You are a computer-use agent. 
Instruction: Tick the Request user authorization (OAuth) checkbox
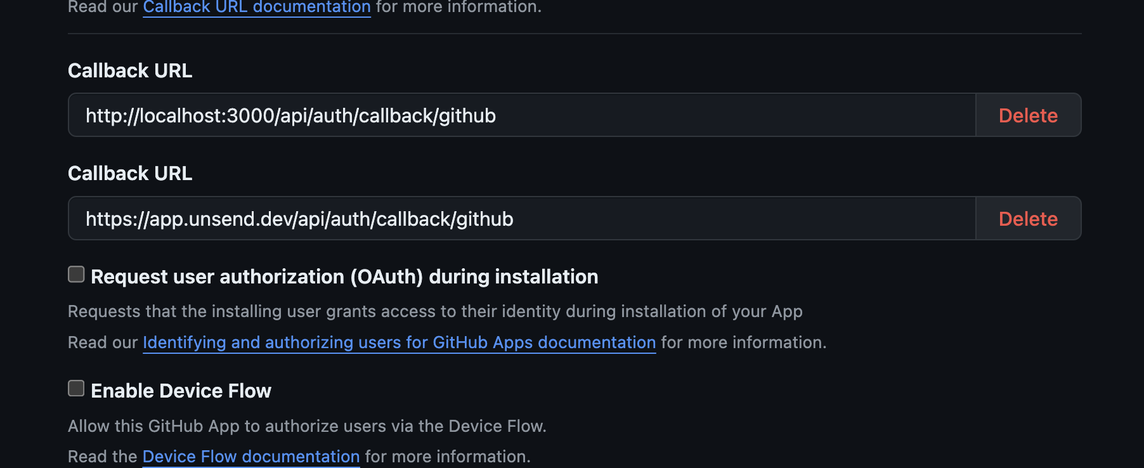pos(76,274)
